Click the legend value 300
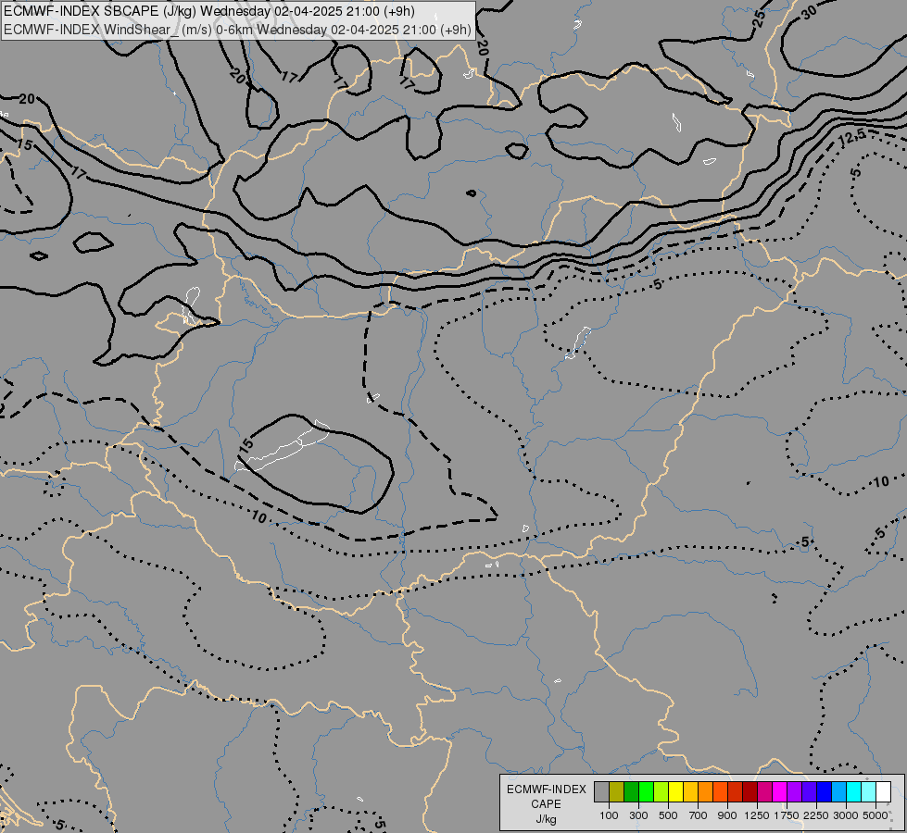 pyautogui.click(x=638, y=815)
